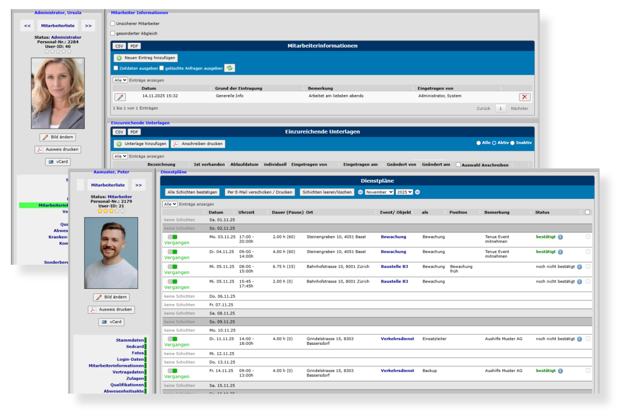Click the green refresh icon beside gelöschte Anfragen
The image size is (623, 420).
coord(230,68)
